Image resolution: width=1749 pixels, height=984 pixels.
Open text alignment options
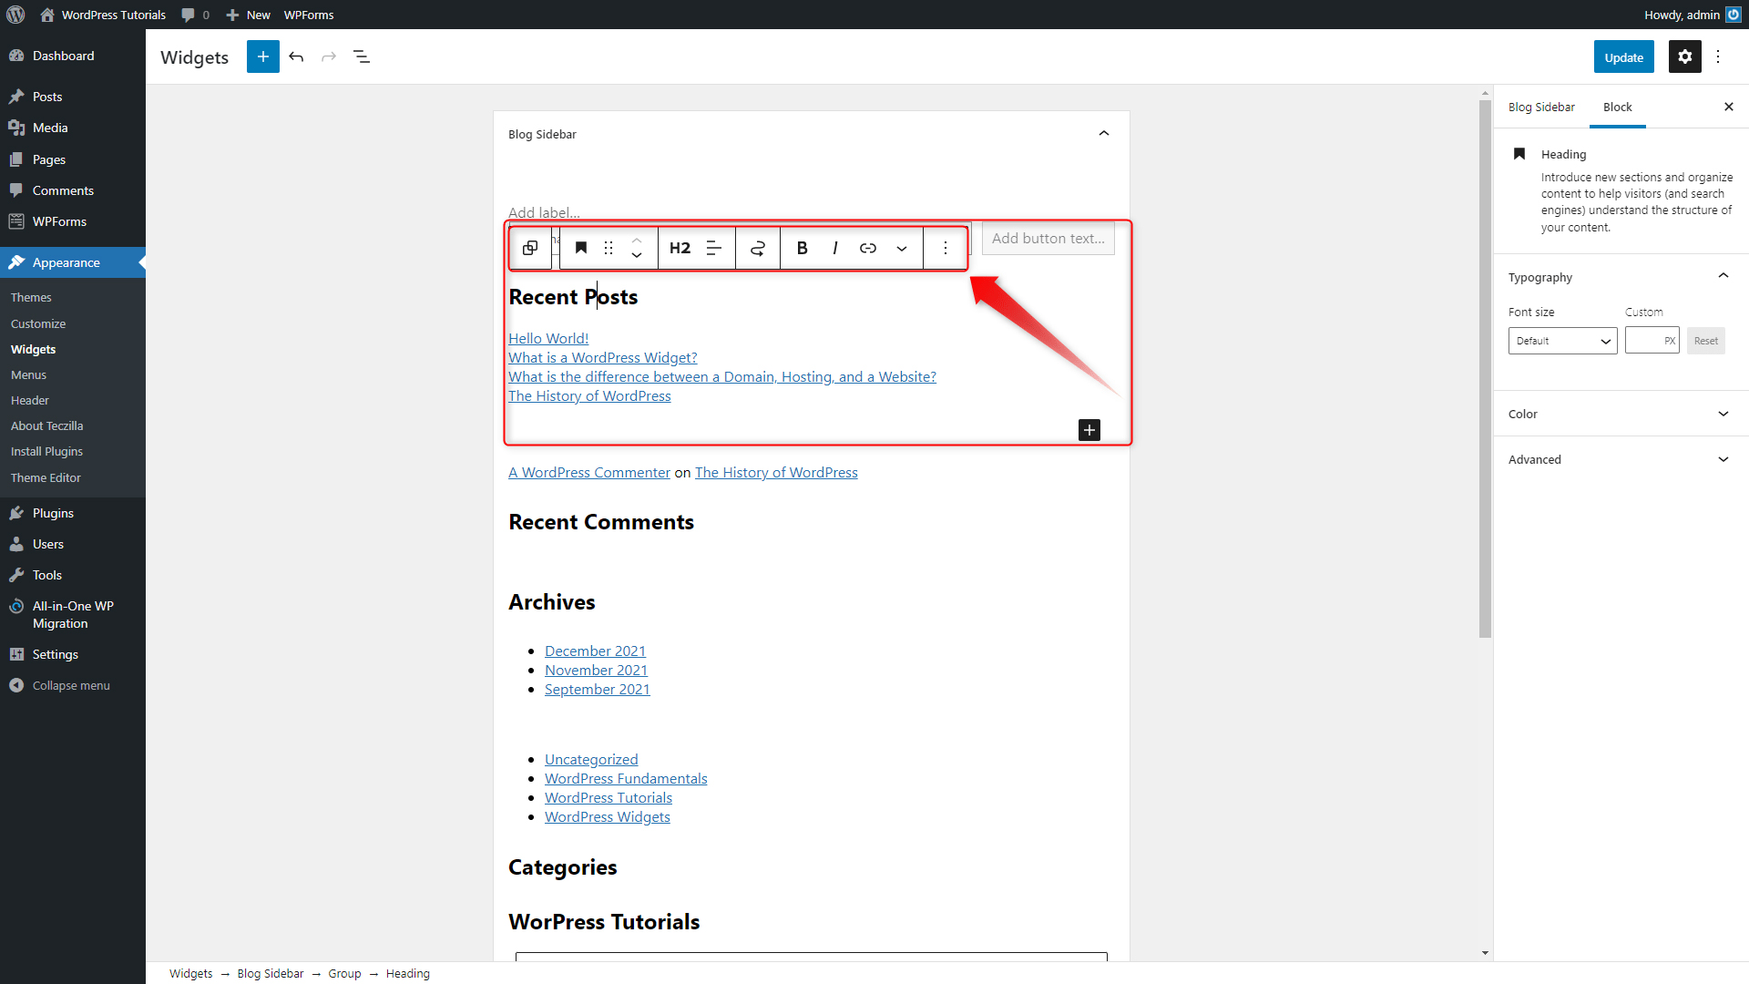[714, 248]
